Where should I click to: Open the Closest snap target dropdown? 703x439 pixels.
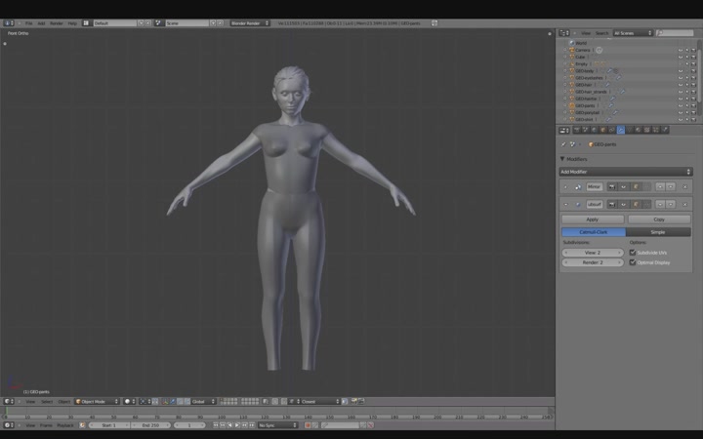(320, 401)
